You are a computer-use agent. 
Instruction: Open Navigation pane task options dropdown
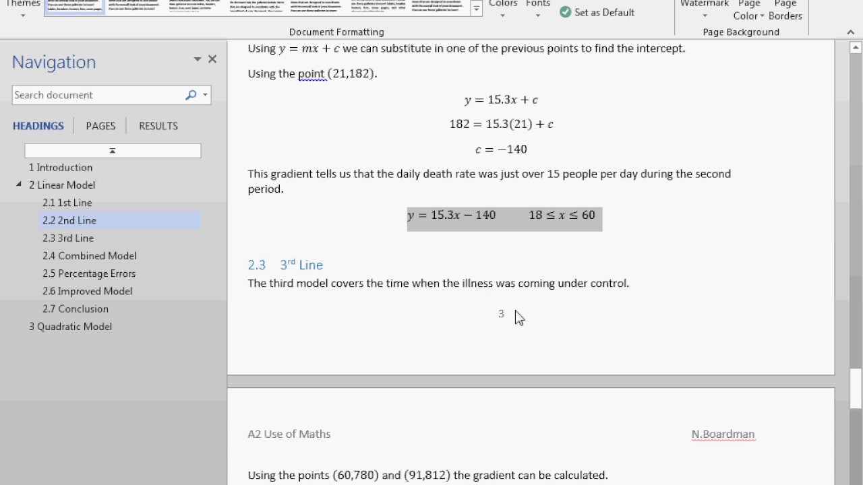click(198, 59)
